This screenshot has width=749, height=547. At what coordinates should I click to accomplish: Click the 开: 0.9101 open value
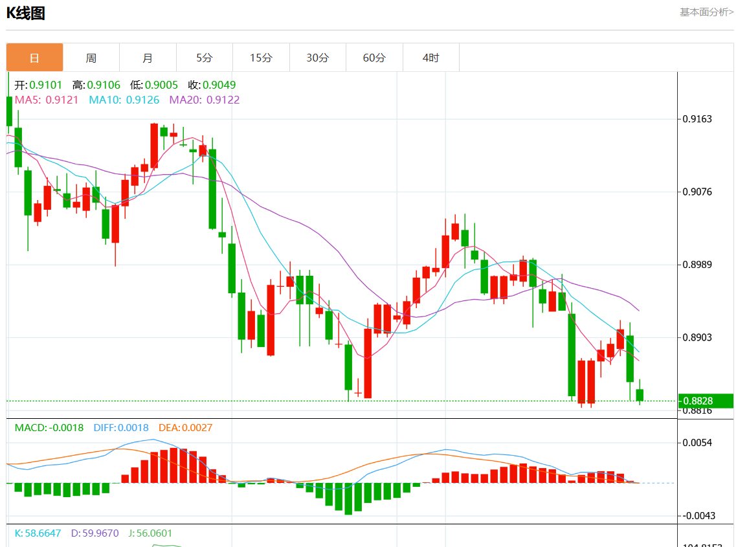coord(38,85)
